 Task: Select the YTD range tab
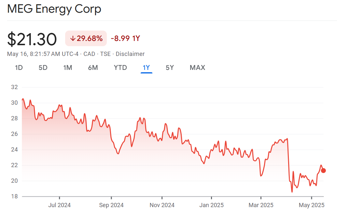pyautogui.click(x=120, y=68)
